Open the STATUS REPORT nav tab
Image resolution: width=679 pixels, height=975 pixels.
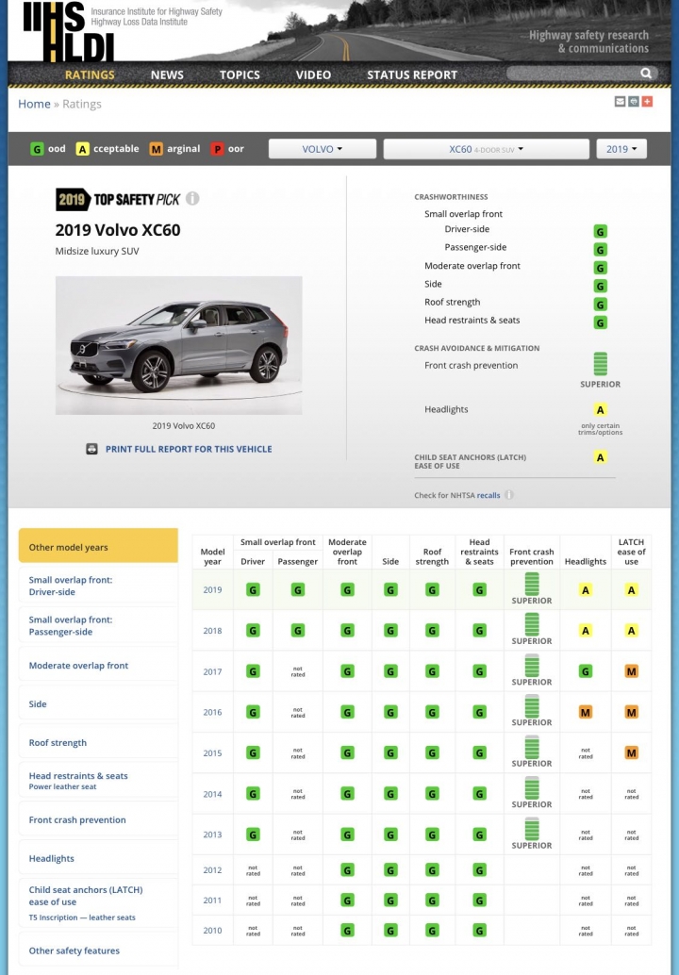click(411, 74)
